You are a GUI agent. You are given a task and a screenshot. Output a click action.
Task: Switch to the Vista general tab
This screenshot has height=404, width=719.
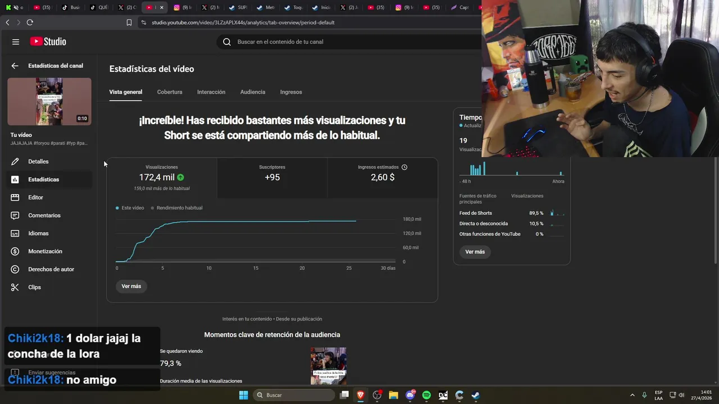[x=126, y=92]
